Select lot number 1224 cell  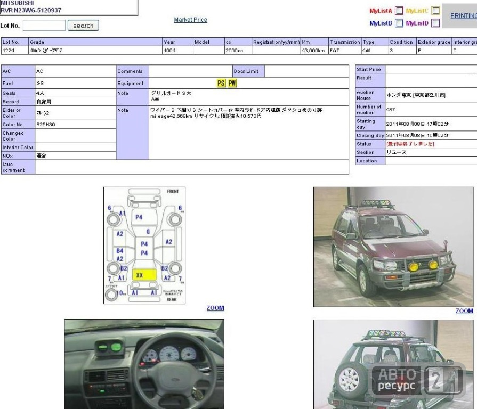14,51
